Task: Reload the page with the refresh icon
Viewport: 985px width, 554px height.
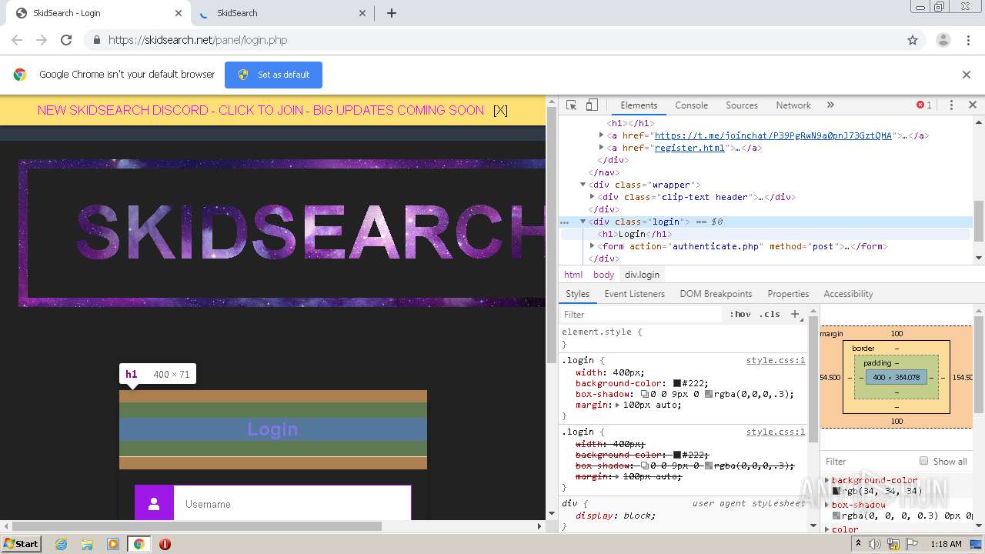Action: point(66,40)
